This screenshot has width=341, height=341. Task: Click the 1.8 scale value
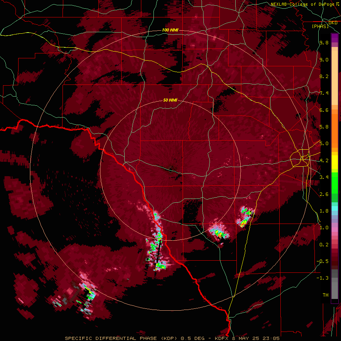pos(324,211)
